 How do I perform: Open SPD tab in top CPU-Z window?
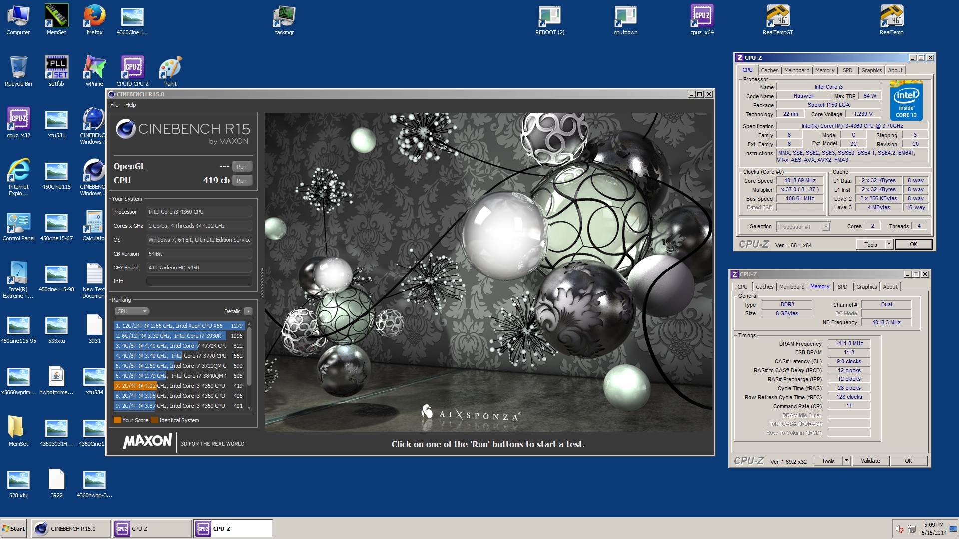click(x=847, y=70)
